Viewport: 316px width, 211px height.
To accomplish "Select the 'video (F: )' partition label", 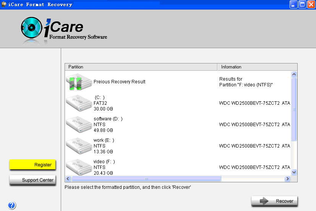I will click(104, 161).
